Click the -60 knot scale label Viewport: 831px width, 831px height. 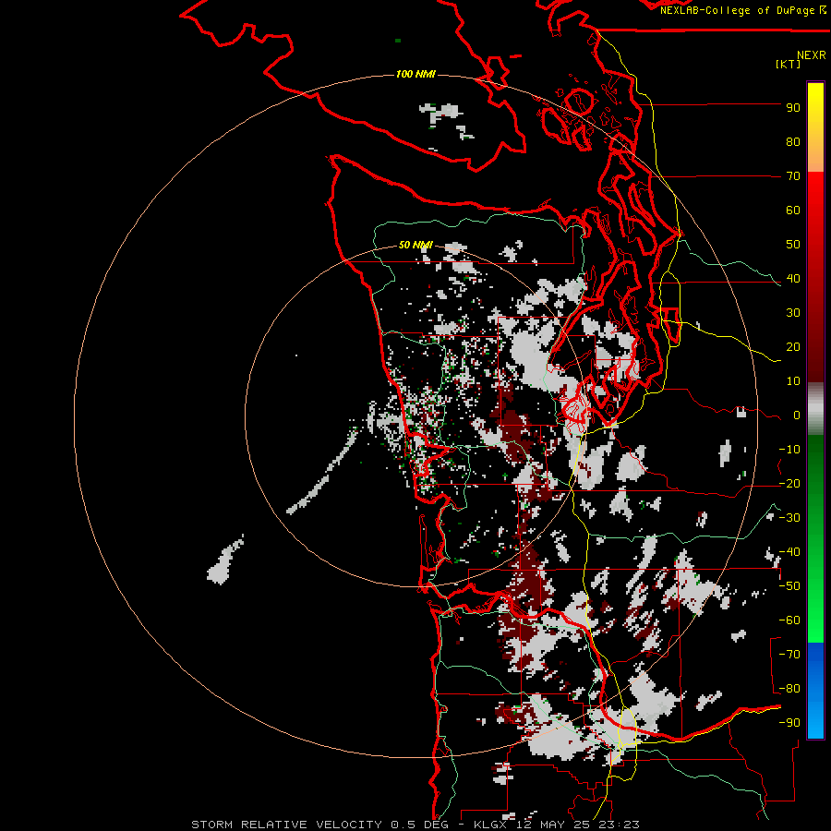coord(789,620)
